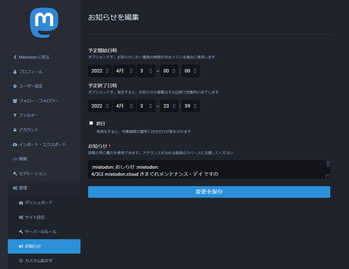349x269 pixels.
Task: Click the お知らせを編集 page heading
Action: click(113, 17)
